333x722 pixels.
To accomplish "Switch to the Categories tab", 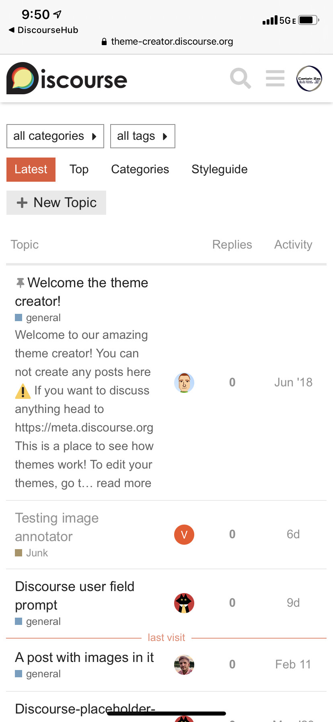I will click(140, 169).
